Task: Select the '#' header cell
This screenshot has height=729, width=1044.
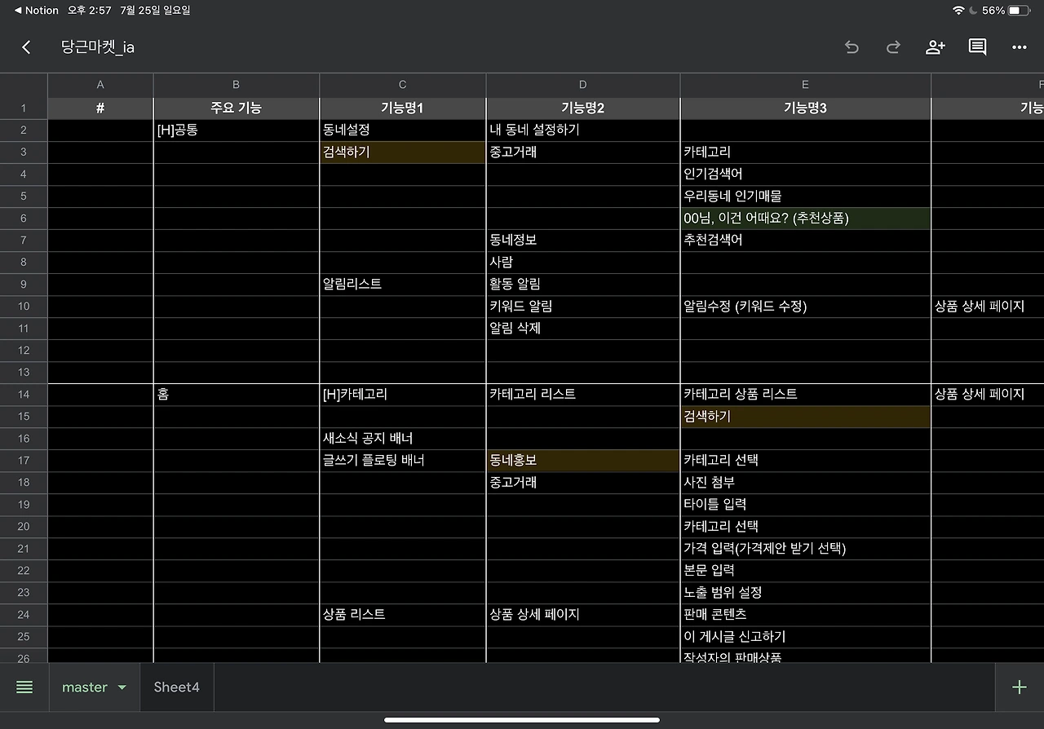Action: coord(100,108)
